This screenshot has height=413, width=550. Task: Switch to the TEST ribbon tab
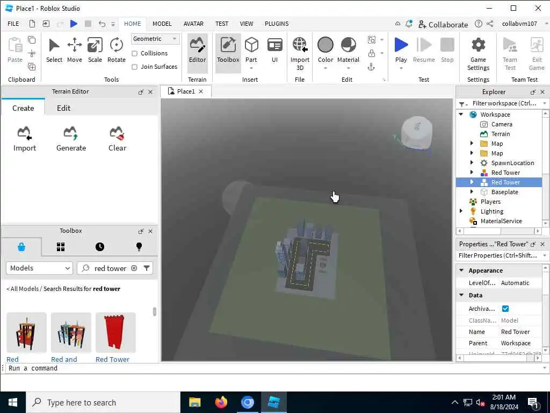pos(222,24)
